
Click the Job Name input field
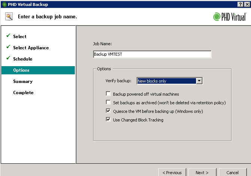click(152, 54)
